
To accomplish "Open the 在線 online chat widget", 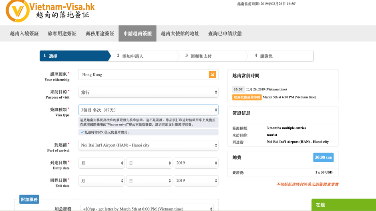I will click(x=343, y=205).
